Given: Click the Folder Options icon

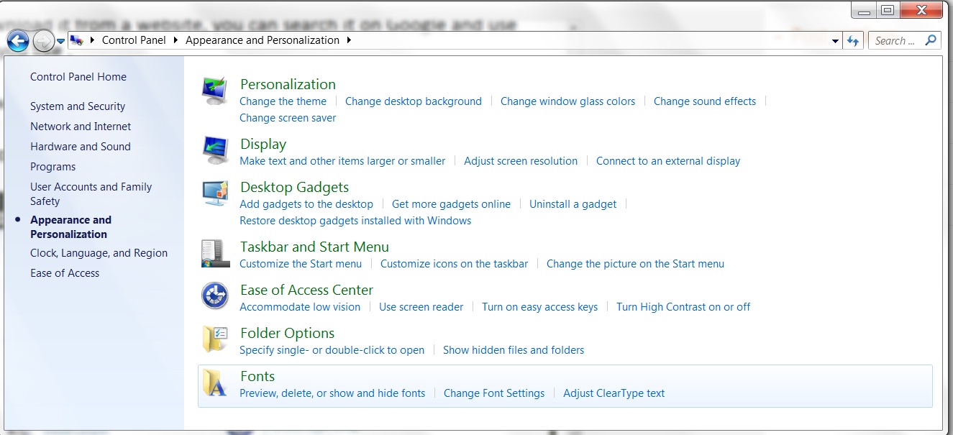Looking at the screenshot, I should 214,338.
